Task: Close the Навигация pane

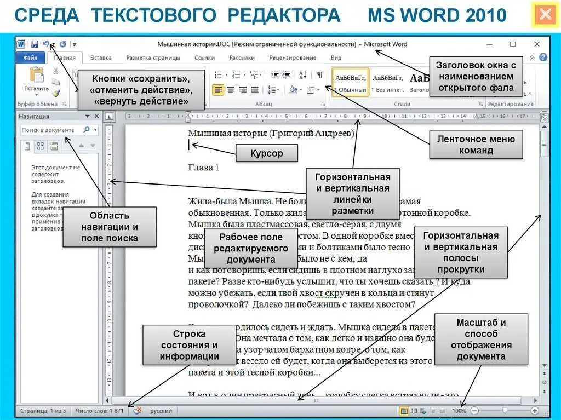Action: click(96, 116)
